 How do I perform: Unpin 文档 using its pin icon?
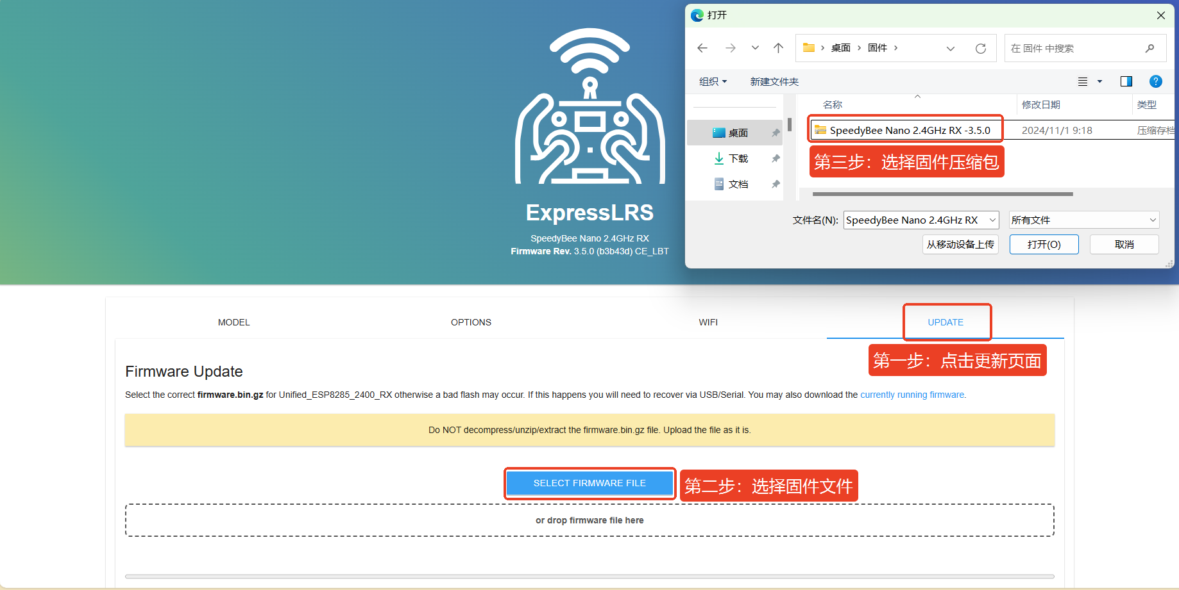(x=776, y=184)
